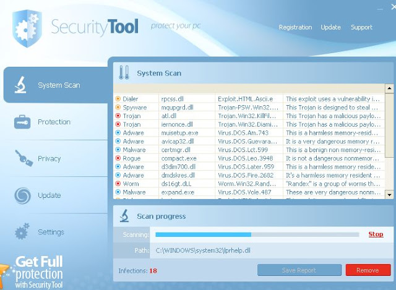Click the scan results scrollbar thumb
The image size is (396, 290).
click(389, 126)
